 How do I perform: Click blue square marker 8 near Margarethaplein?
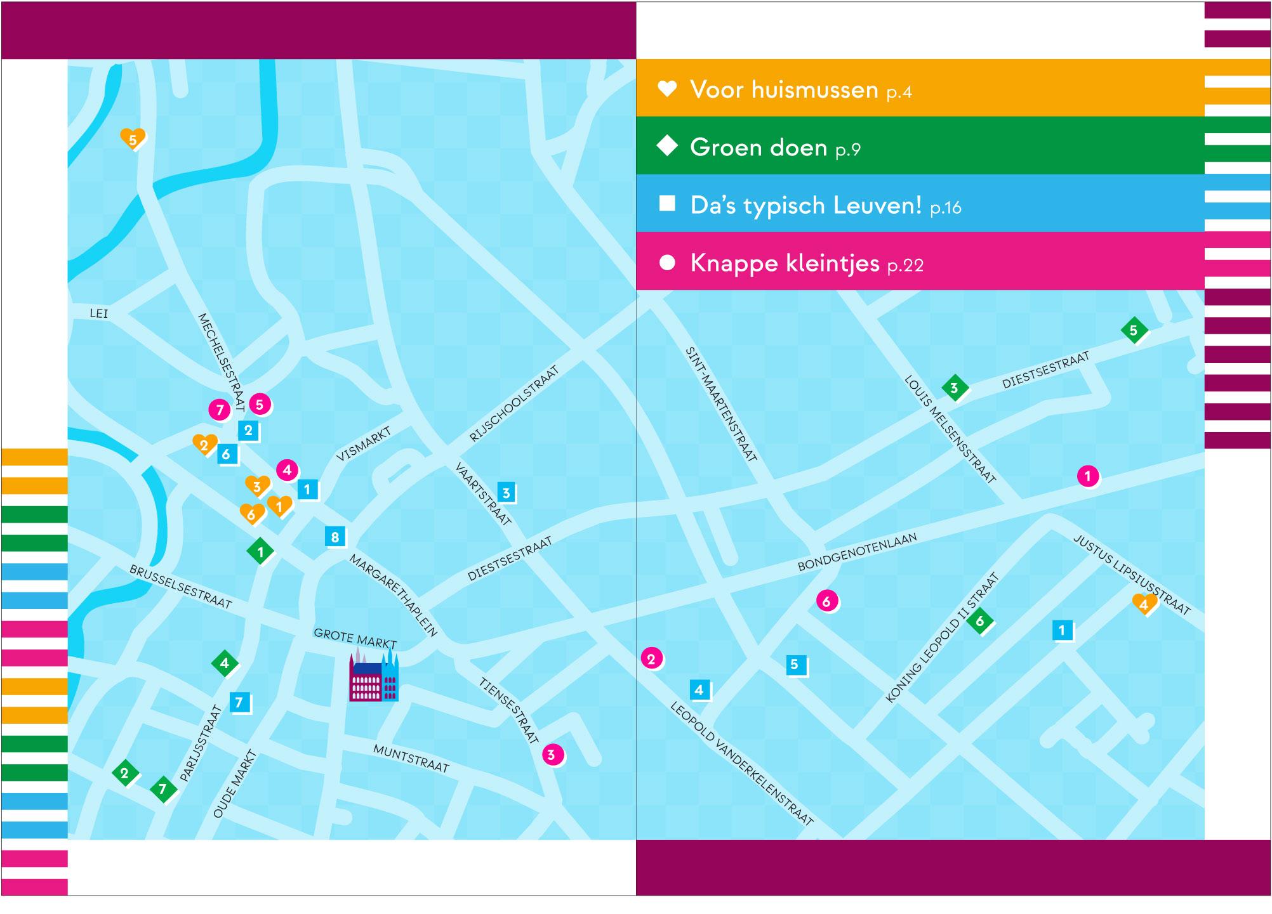tap(335, 537)
